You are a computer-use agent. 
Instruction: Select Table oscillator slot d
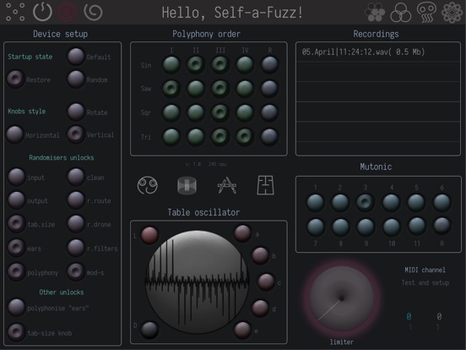point(260,308)
